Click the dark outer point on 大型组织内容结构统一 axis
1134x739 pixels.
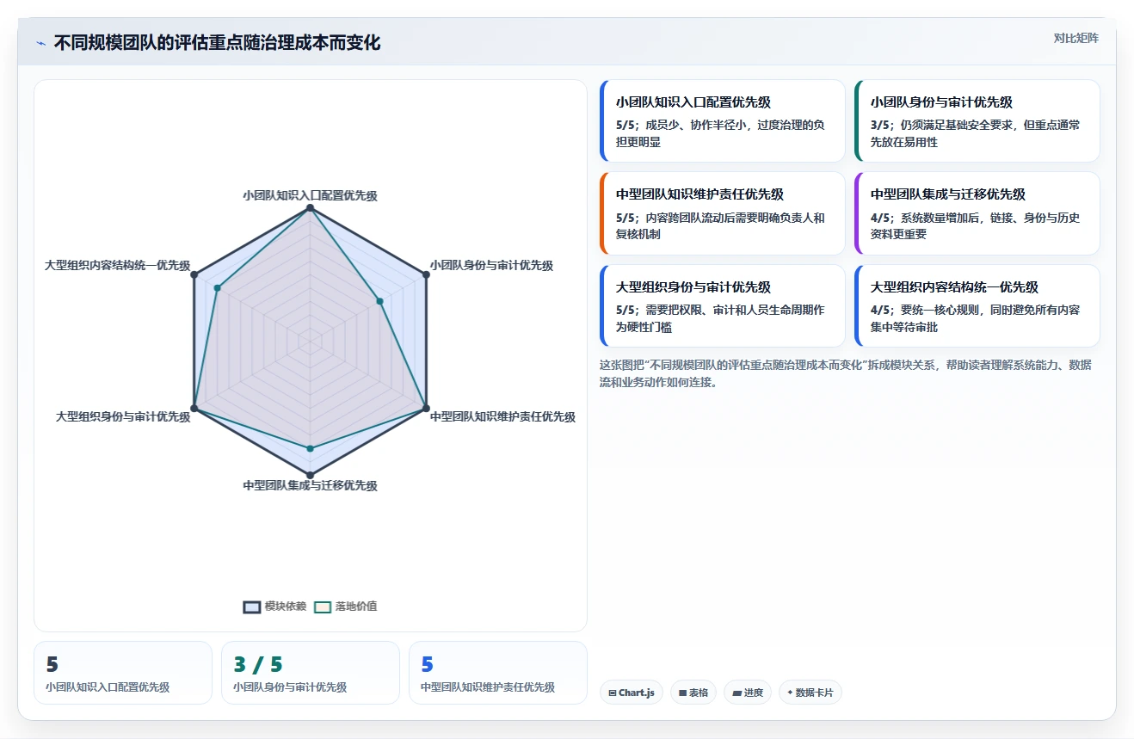pyautogui.click(x=194, y=274)
